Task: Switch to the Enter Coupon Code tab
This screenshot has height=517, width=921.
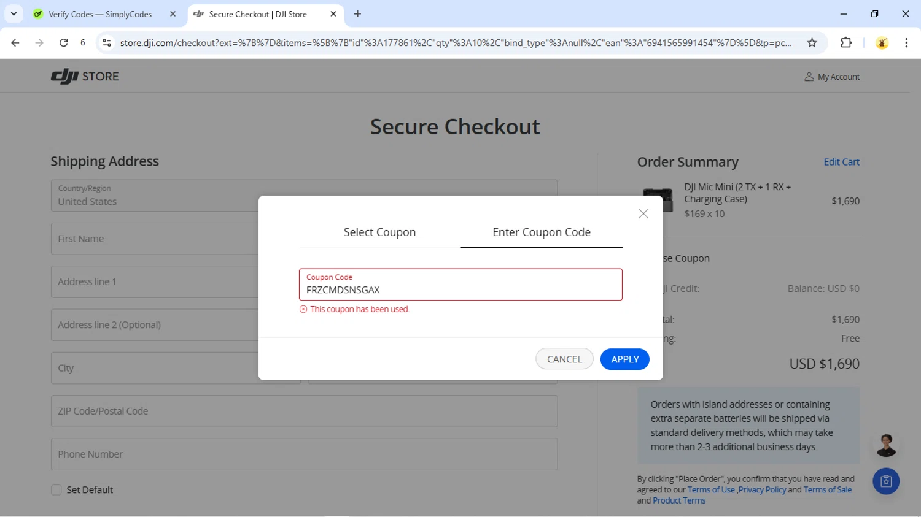Action: (x=542, y=232)
